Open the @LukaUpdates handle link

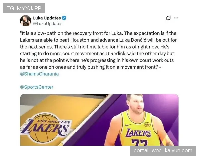48,24
